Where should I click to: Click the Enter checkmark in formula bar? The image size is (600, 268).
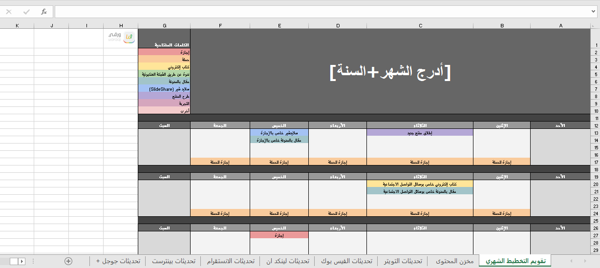pos(26,12)
